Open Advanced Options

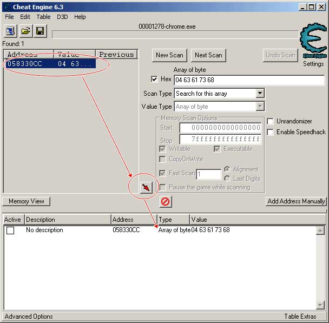point(29,317)
